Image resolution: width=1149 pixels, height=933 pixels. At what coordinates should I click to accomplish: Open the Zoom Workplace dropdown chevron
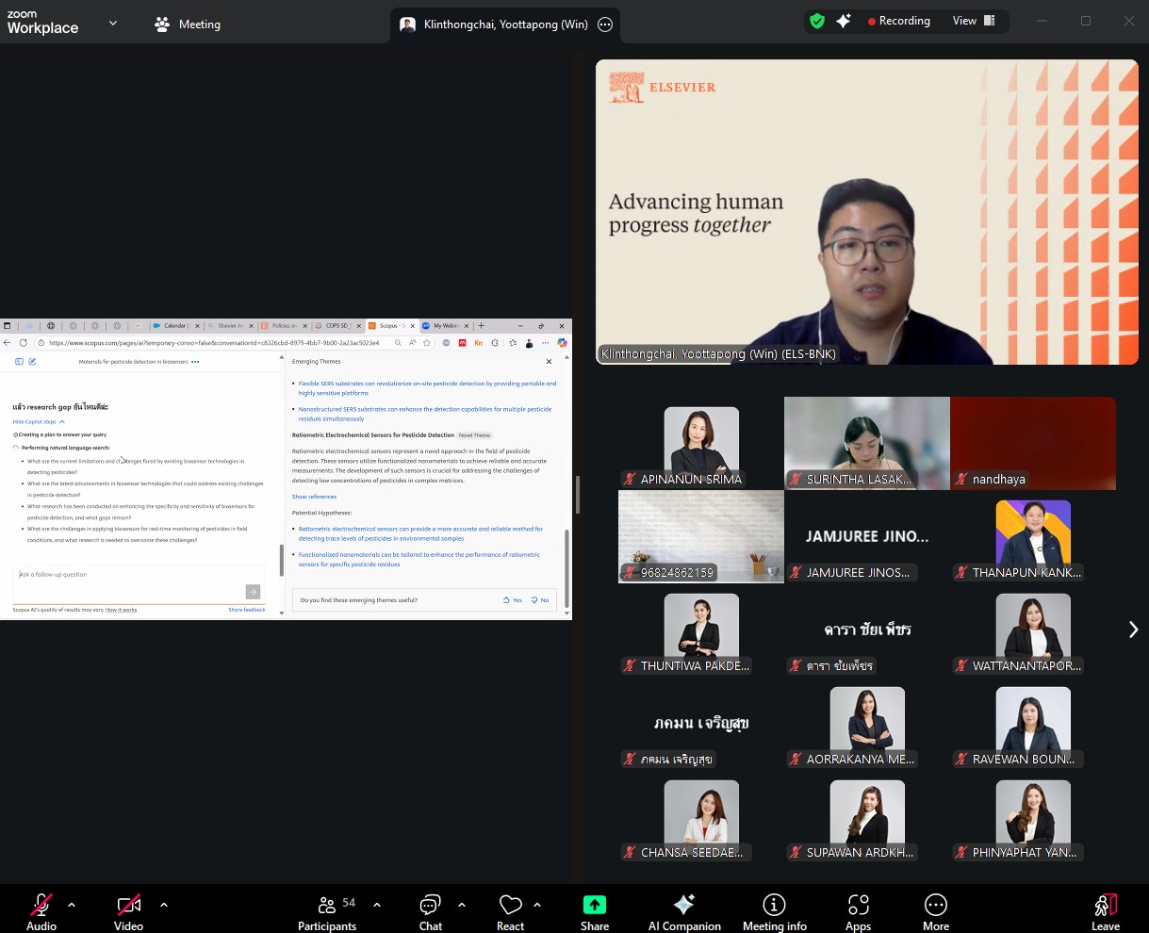113,23
